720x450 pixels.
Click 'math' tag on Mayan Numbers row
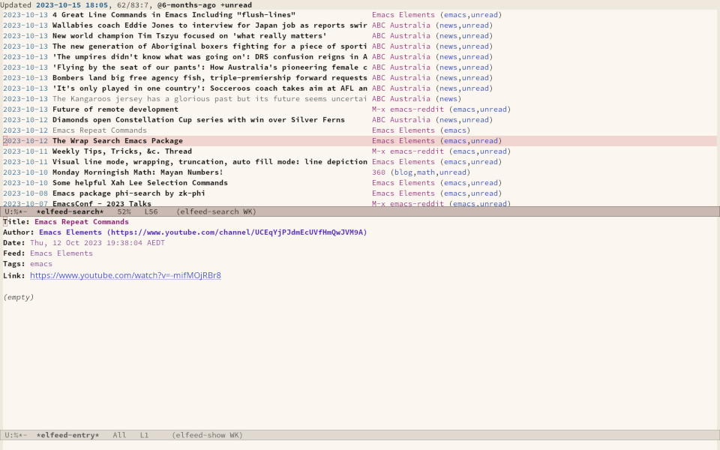(x=426, y=172)
